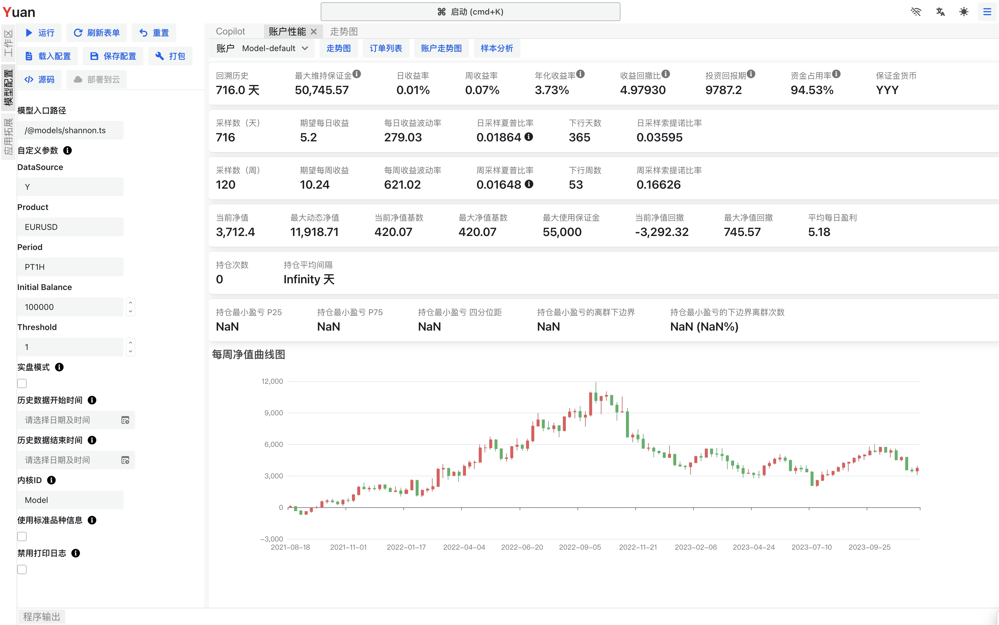
Task: Click the Period PT1H field
Action: coord(70,267)
